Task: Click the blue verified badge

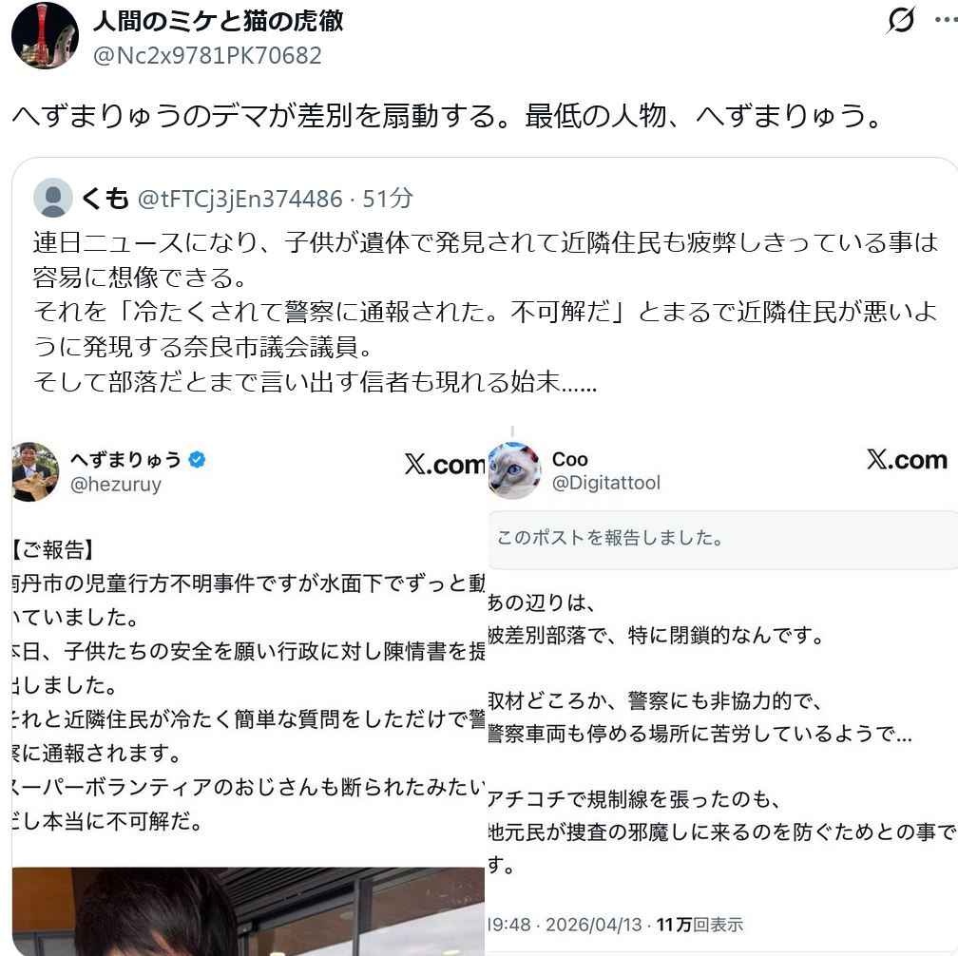Action: [x=197, y=459]
